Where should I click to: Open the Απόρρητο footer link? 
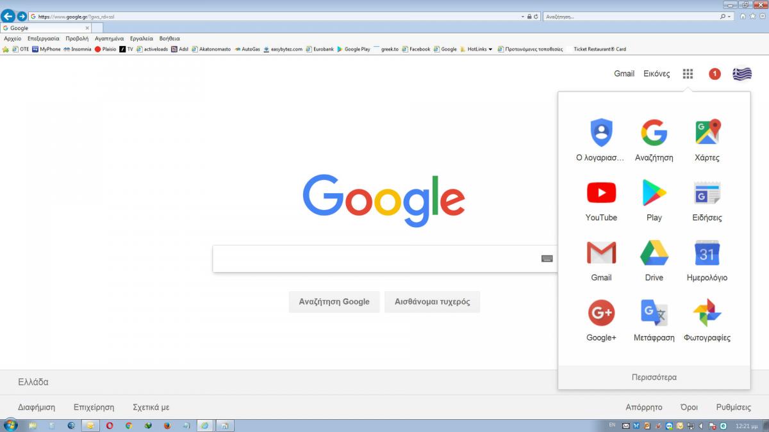click(644, 407)
